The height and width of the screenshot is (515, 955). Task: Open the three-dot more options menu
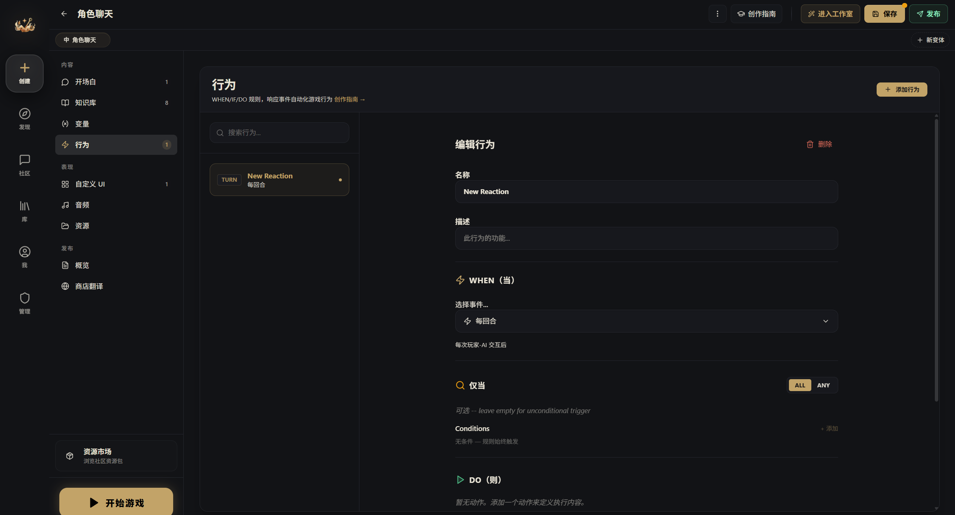(717, 14)
